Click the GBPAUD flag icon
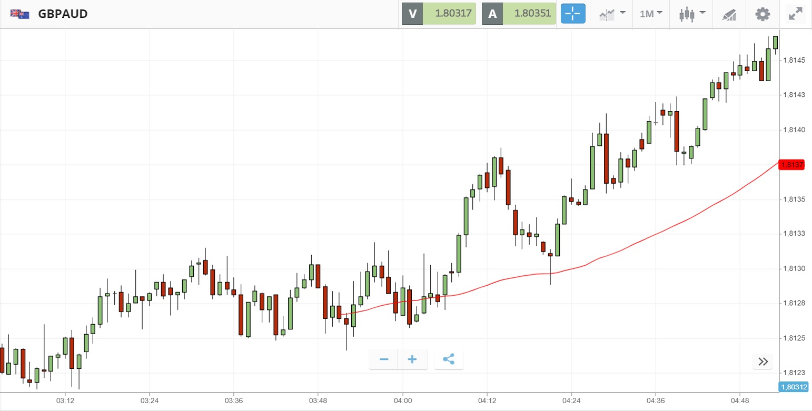 (x=20, y=14)
